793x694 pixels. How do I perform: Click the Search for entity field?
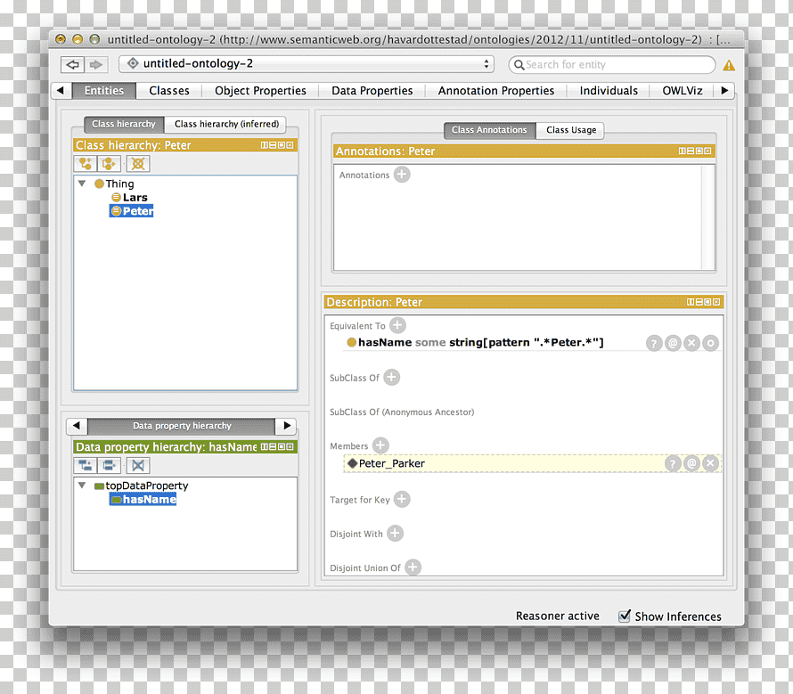pos(612,65)
